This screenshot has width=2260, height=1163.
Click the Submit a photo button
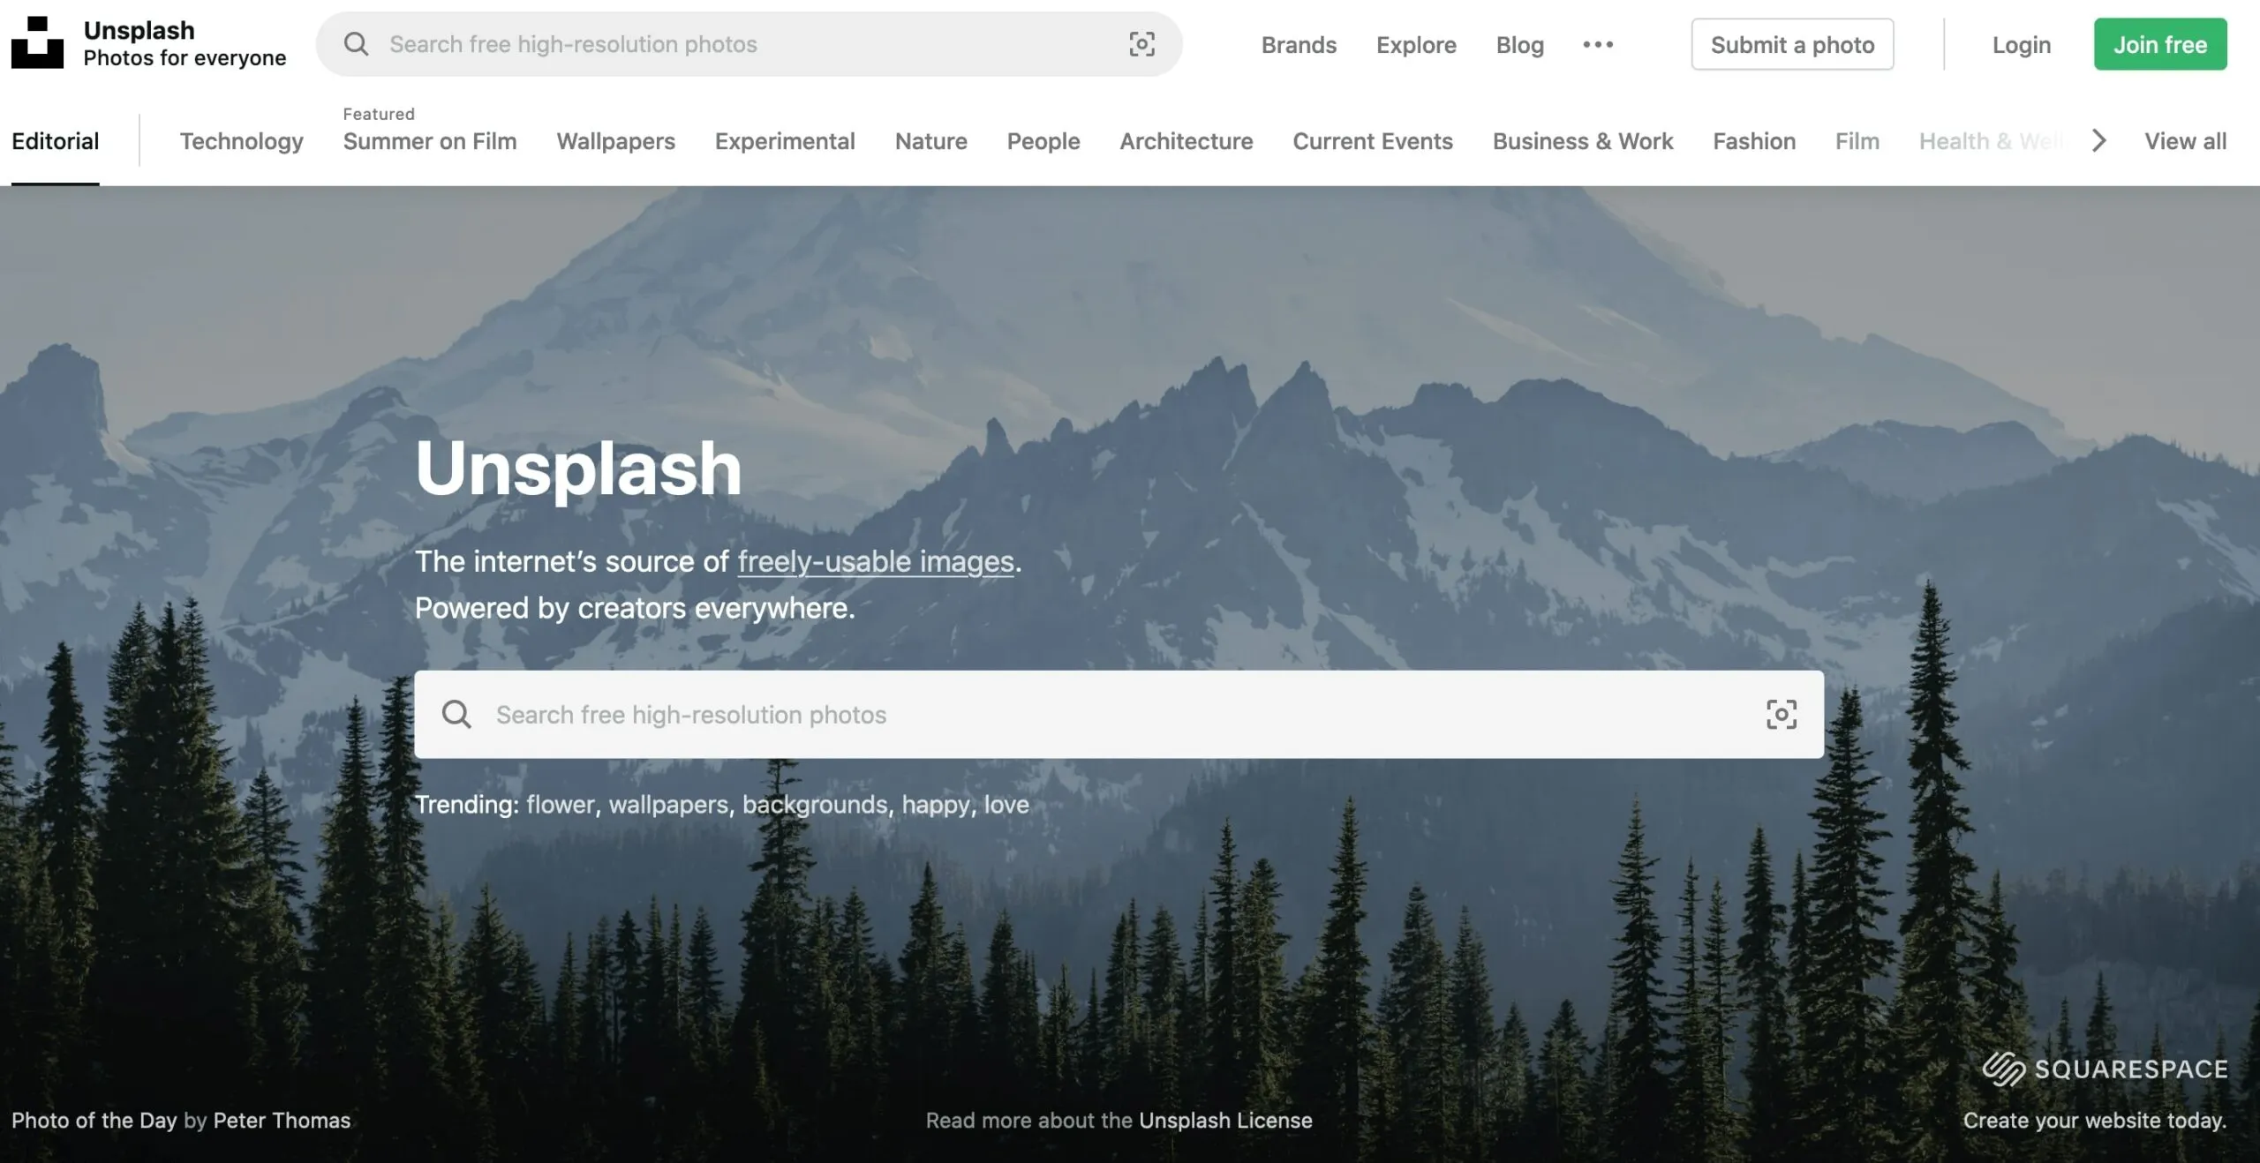(x=1792, y=44)
